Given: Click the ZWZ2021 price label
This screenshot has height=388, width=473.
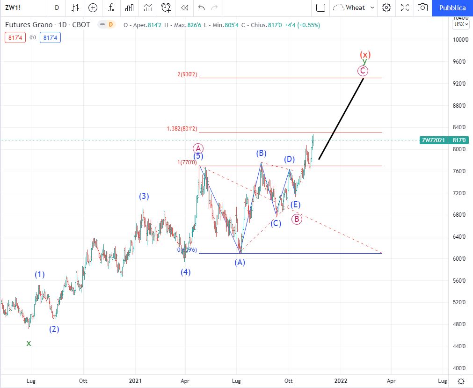Looking at the screenshot, I should tap(433, 140).
